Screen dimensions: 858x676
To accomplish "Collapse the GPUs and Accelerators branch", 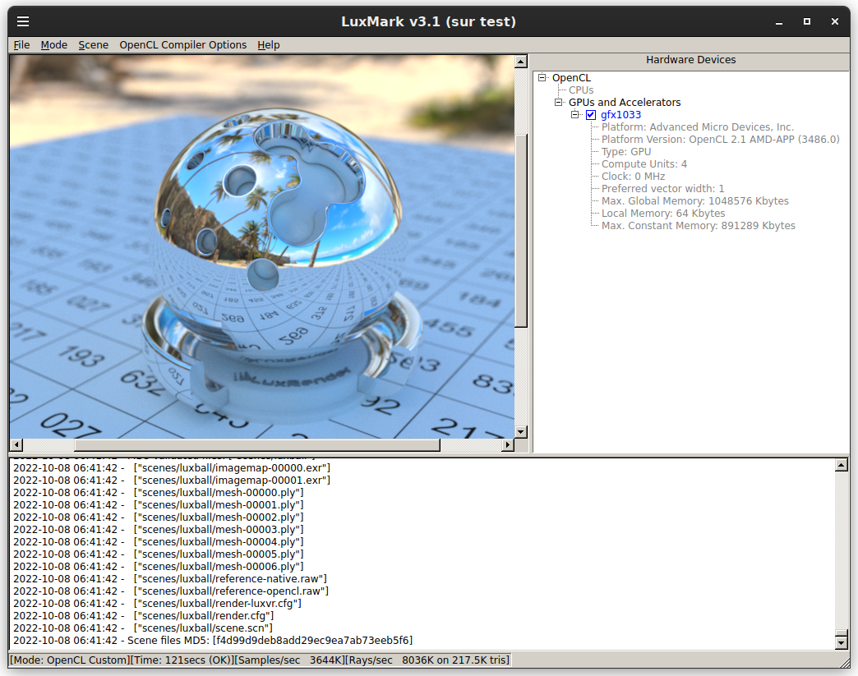I will 559,102.
